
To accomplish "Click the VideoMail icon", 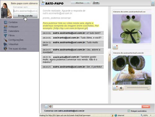I will tap(5, 44).
